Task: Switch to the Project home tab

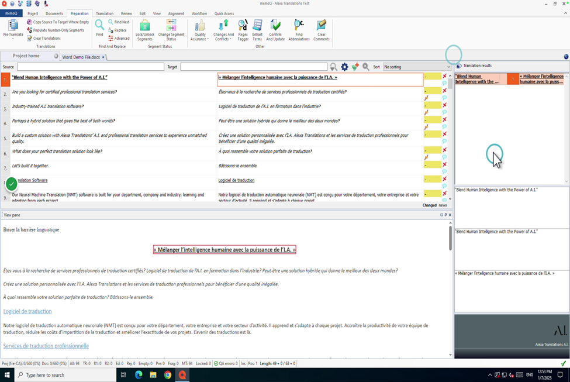Action: (x=26, y=56)
